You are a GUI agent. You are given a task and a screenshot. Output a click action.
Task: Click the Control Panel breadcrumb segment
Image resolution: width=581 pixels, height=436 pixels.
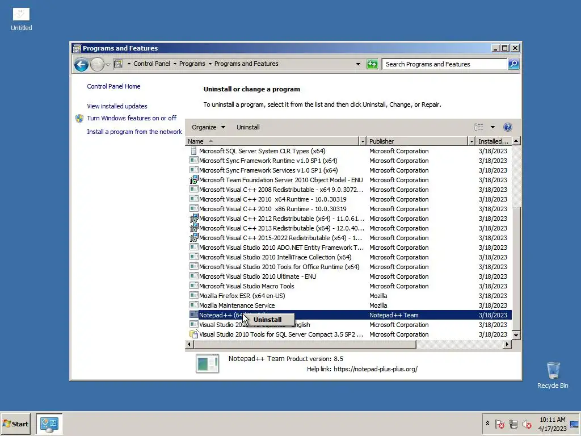(x=151, y=64)
